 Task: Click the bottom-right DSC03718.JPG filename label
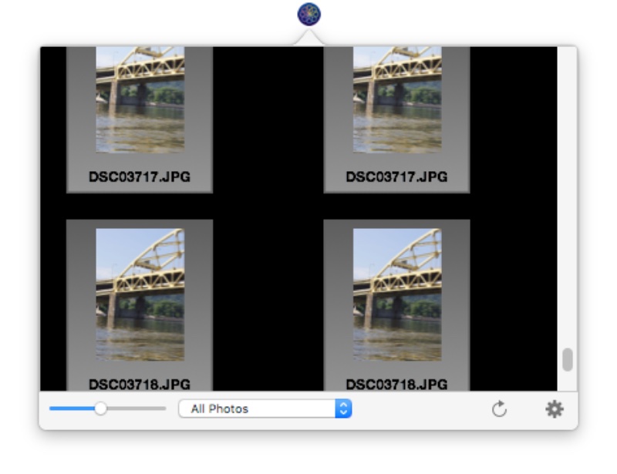pos(396,384)
